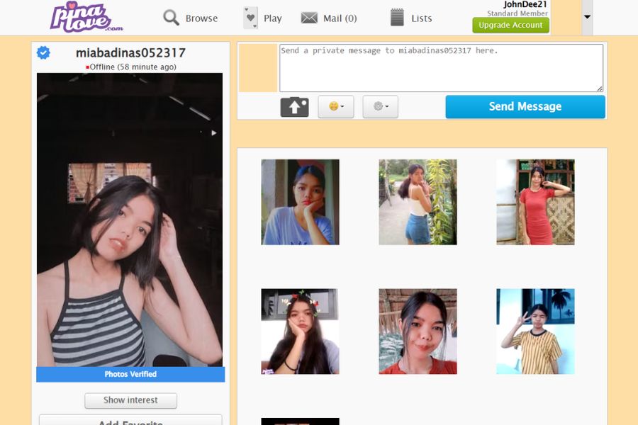
Task: Click the Mail envelope icon
Action: [309, 18]
